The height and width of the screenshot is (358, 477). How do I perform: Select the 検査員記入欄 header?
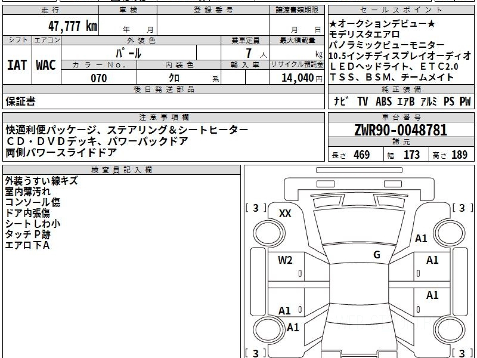pyautogui.click(x=122, y=170)
